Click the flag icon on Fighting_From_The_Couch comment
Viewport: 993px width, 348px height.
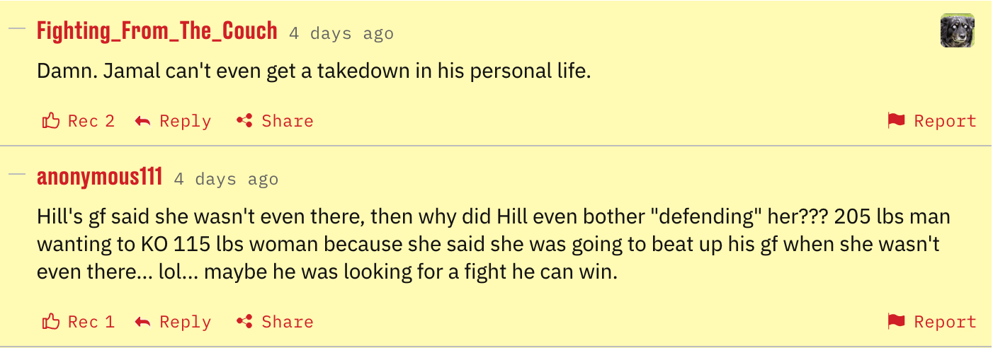(897, 120)
